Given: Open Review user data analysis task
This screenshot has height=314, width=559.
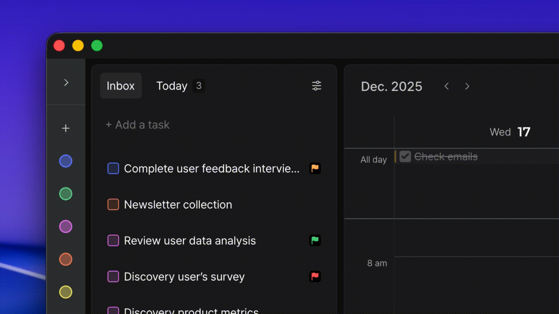Looking at the screenshot, I should tap(190, 241).
